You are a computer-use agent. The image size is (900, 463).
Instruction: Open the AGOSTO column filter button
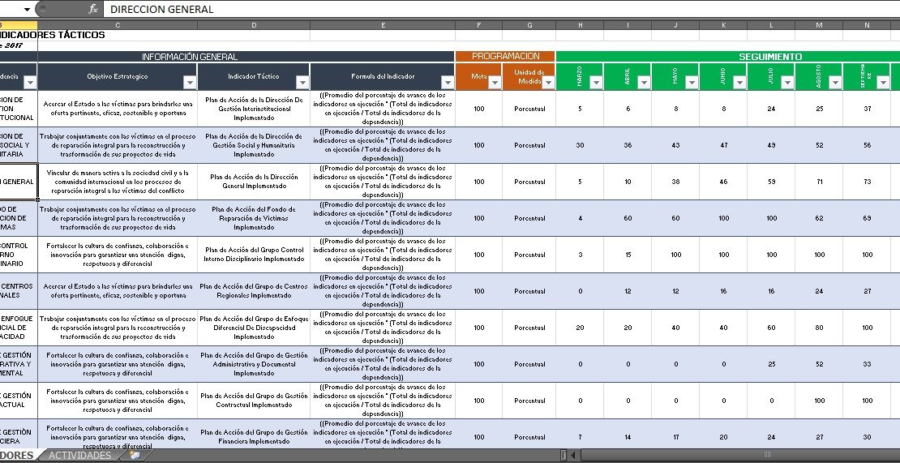835,83
